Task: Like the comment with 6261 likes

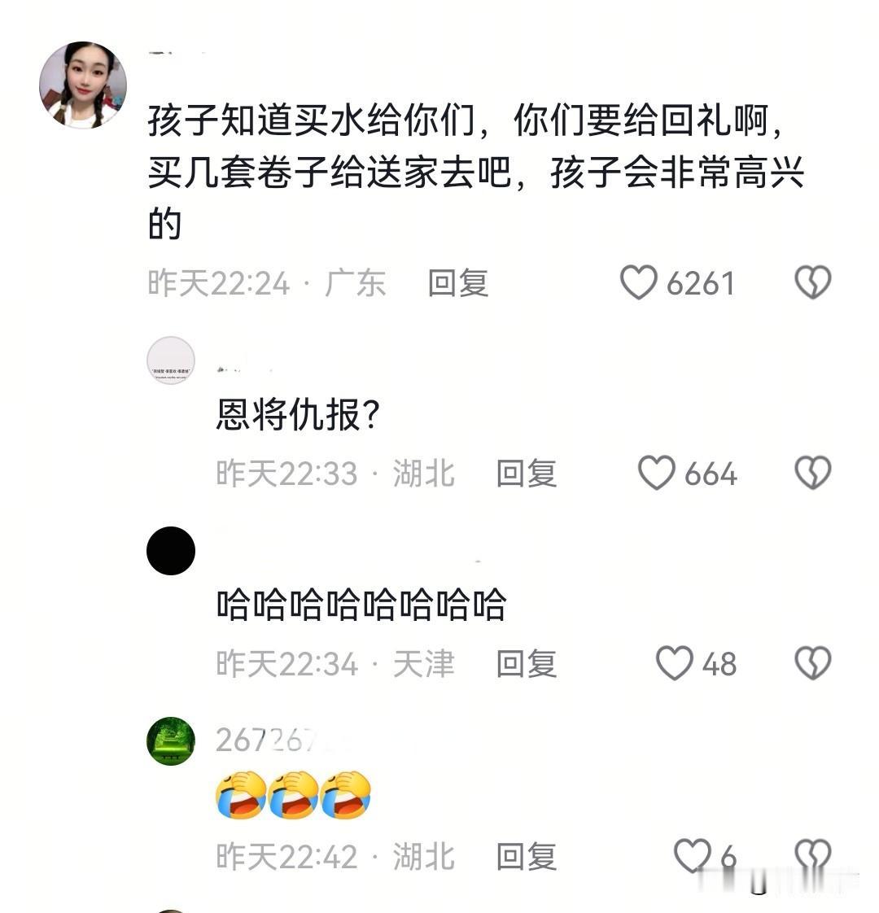Action: point(638,283)
